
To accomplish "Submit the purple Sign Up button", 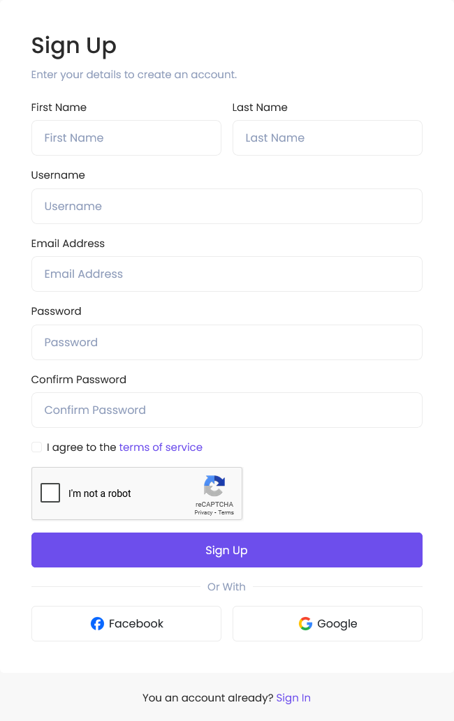I will [x=227, y=550].
